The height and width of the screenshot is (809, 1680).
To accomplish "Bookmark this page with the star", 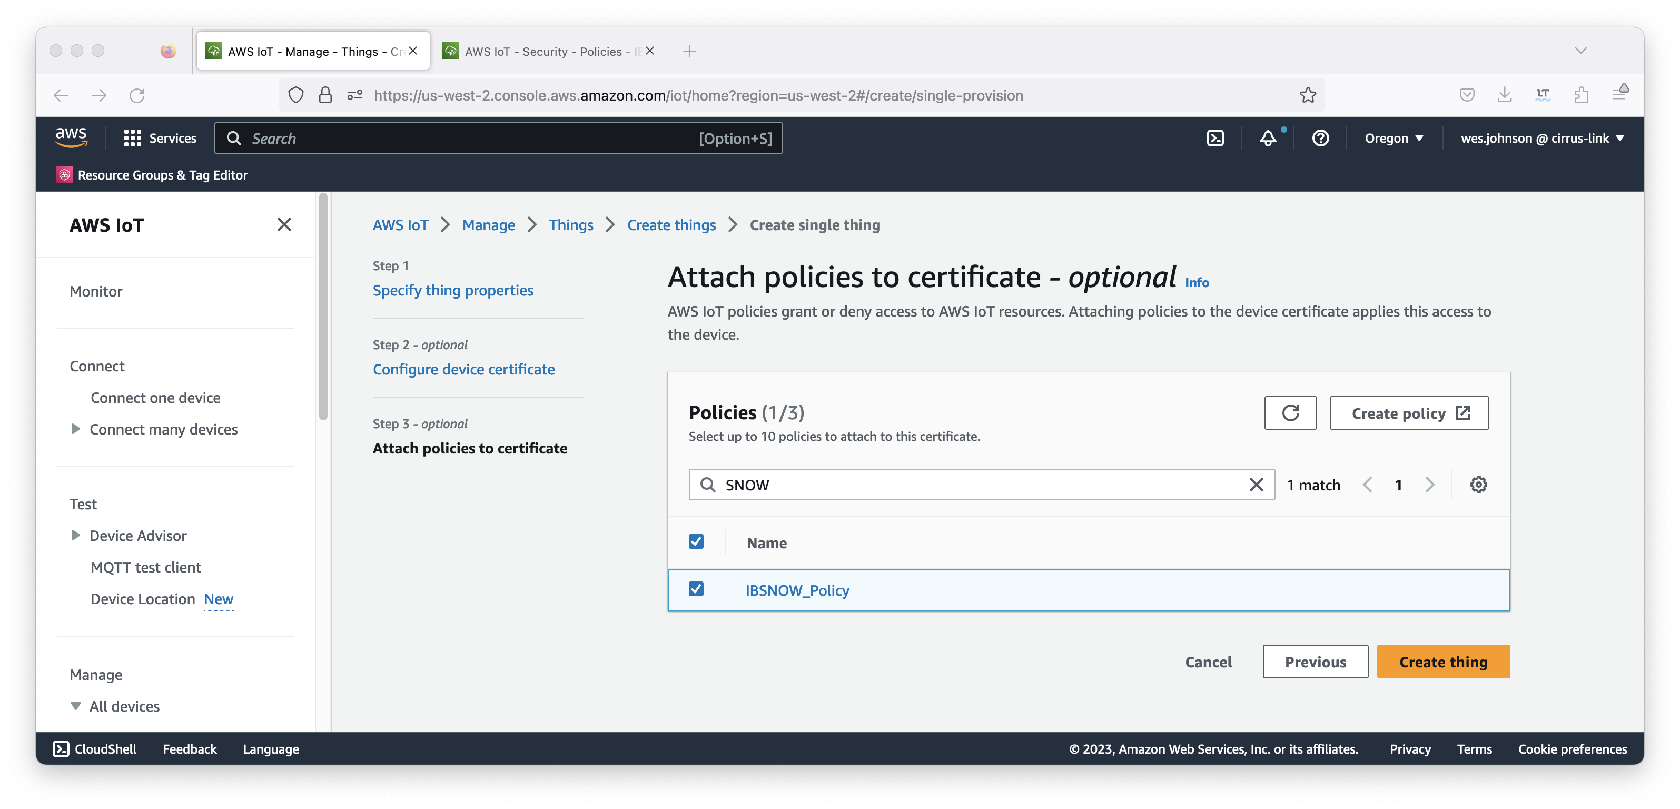I will pyautogui.click(x=1308, y=95).
